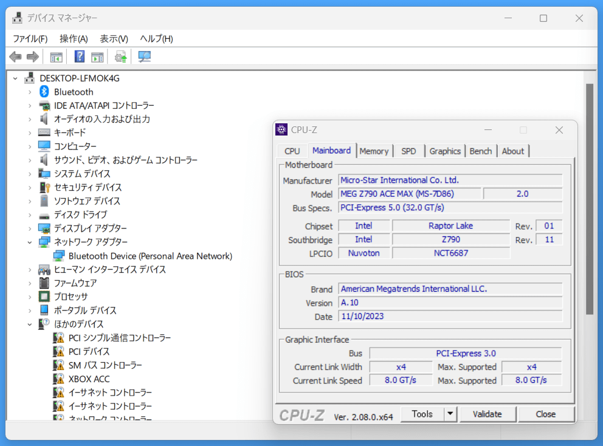Screen dimensions: 603x446
Task: Click the Raptor Lake chipset value
Action: pyautogui.click(x=451, y=225)
